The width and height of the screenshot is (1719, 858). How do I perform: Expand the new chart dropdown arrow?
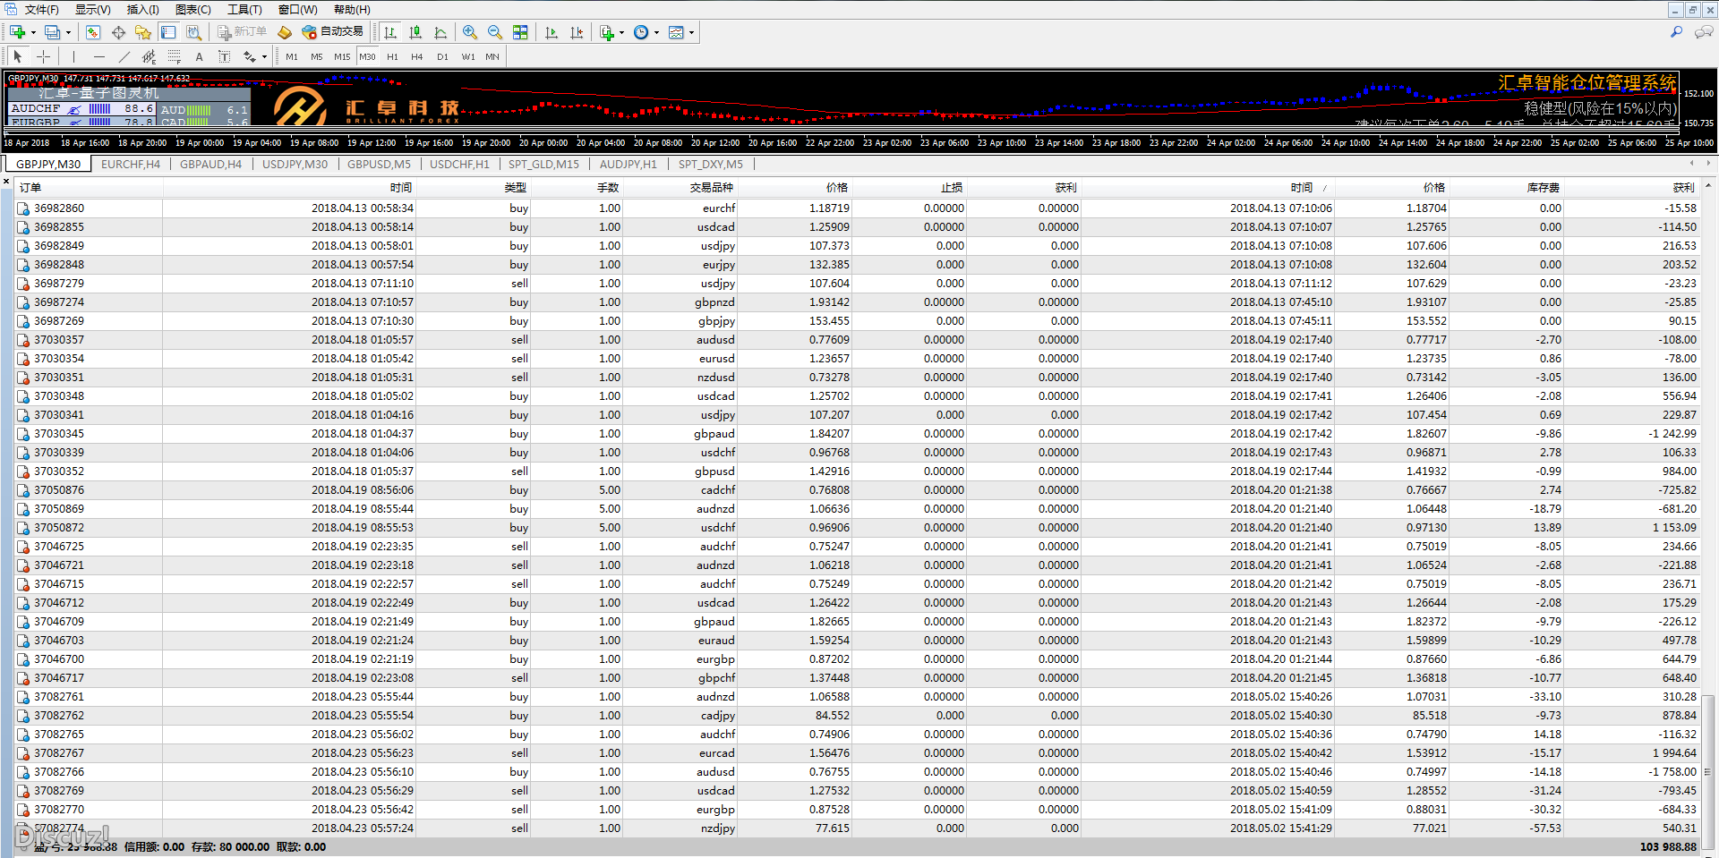(33, 32)
